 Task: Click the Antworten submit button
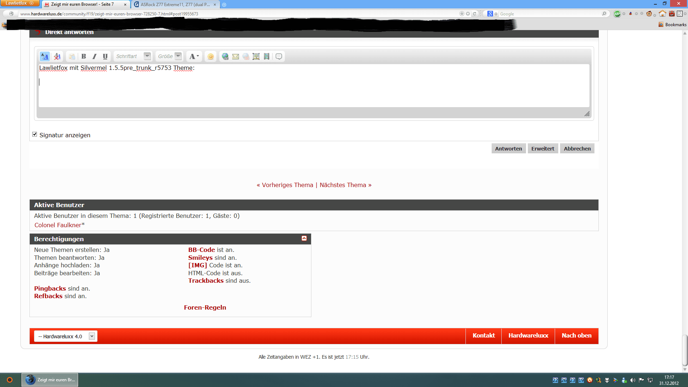tap(508, 149)
